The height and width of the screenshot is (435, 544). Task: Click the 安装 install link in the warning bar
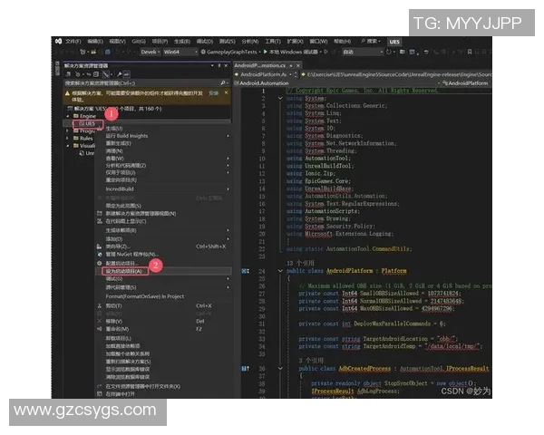click(213, 93)
